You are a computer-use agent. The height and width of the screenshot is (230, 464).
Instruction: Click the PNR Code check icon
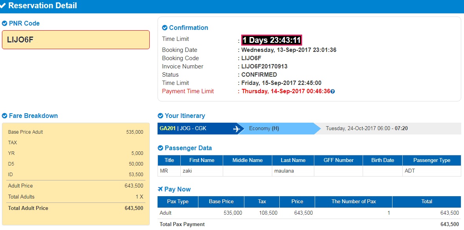[5, 24]
